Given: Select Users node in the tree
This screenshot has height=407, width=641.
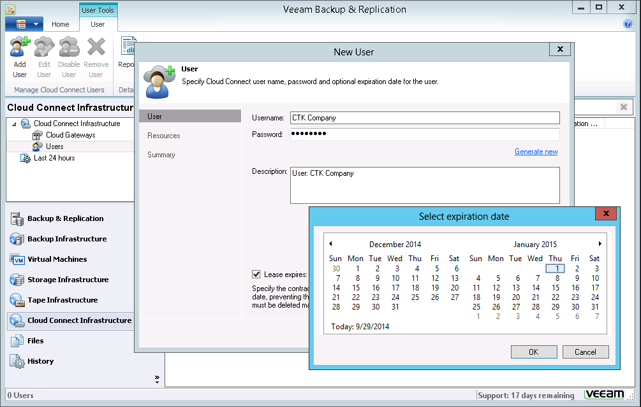Looking at the screenshot, I should click(x=54, y=146).
